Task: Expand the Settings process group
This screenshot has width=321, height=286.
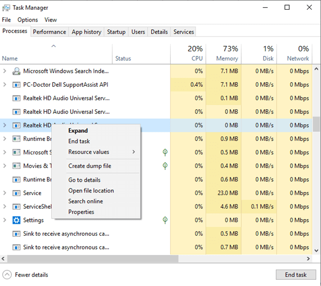Action: pyautogui.click(x=5, y=220)
